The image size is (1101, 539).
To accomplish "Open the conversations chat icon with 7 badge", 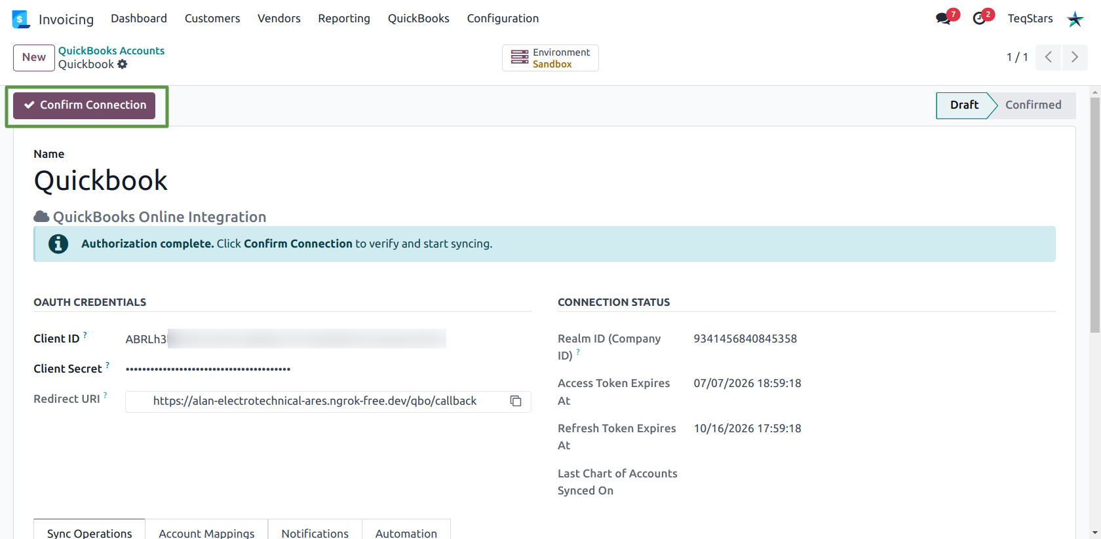I will pos(944,18).
